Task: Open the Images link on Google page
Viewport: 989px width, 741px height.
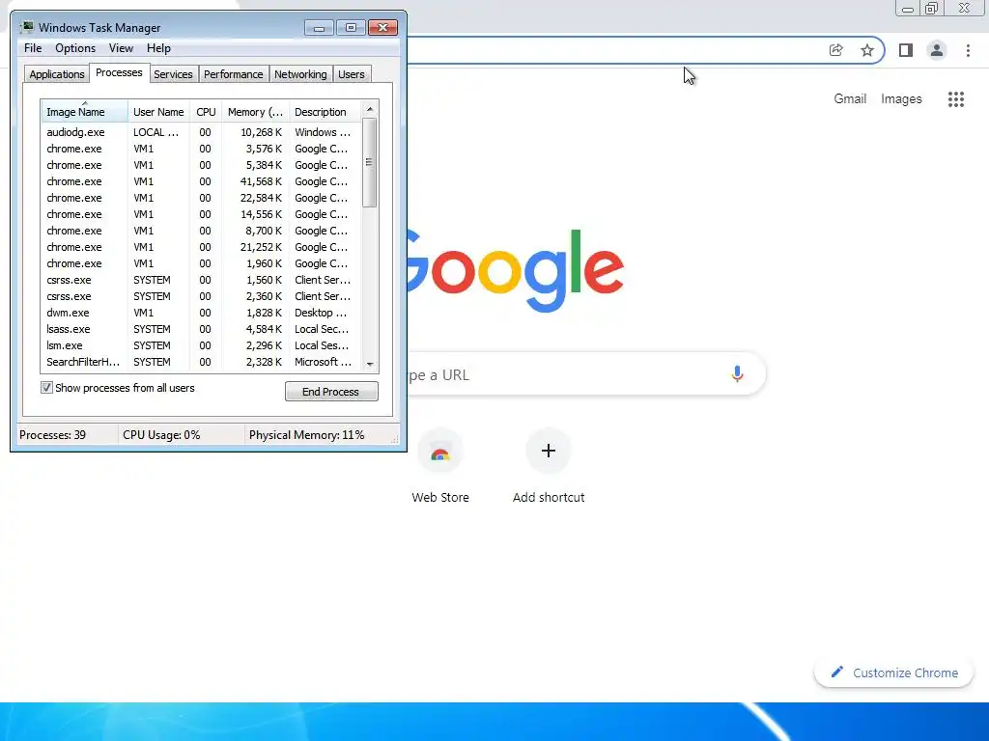Action: pyautogui.click(x=901, y=99)
